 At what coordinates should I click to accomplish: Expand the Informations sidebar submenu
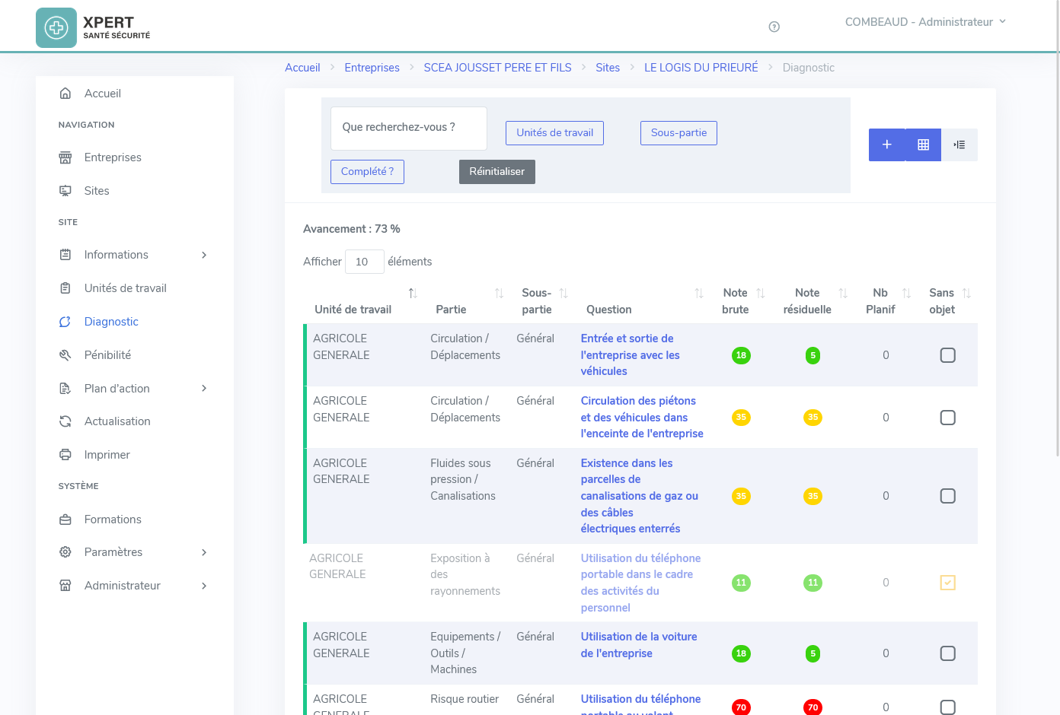pos(203,254)
